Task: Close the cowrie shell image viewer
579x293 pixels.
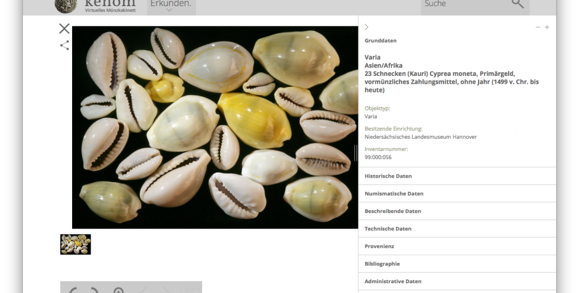Action: (64, 28)
